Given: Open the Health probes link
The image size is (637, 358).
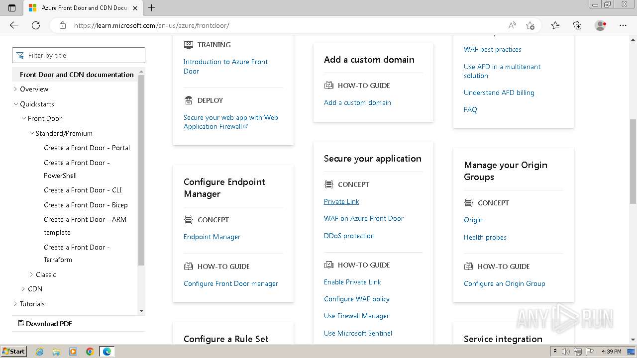Looking at the screenshot, I should click(x=485, y=237).
